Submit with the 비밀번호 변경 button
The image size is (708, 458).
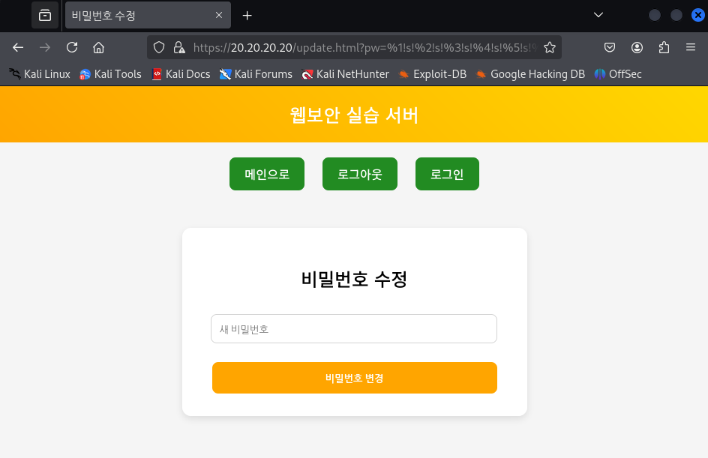tap(355, 378)
